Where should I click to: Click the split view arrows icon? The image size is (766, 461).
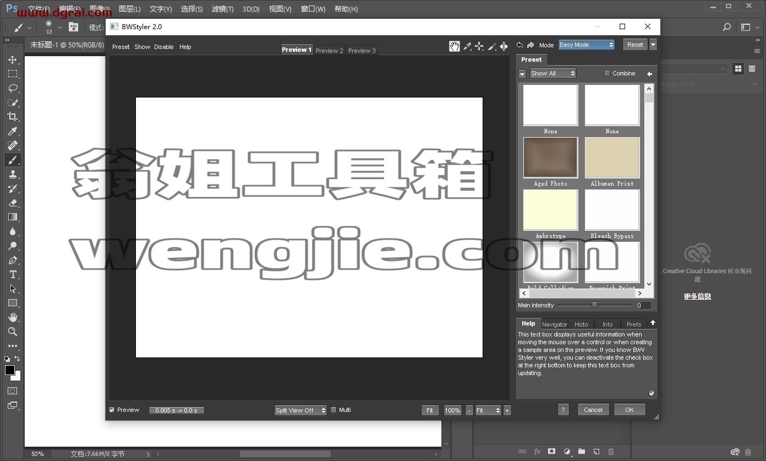[504, 46]
